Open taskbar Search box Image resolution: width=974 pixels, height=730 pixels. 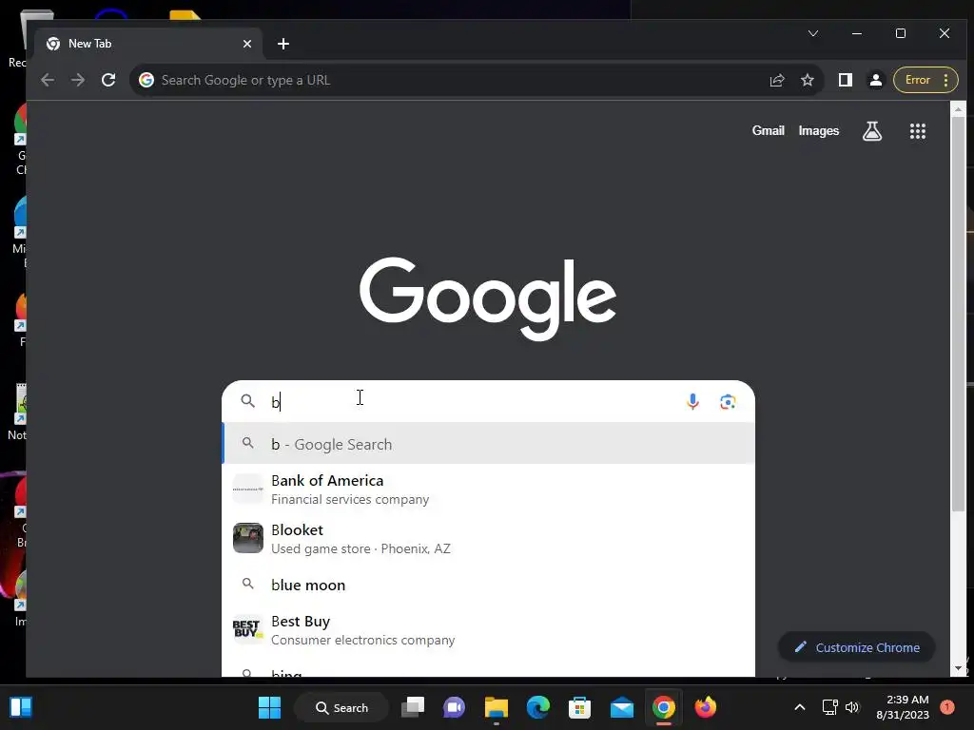click(341, 707)
